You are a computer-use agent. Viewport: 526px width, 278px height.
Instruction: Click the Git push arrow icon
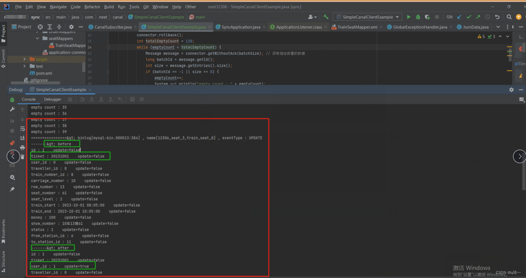click(x=478, y=17)
